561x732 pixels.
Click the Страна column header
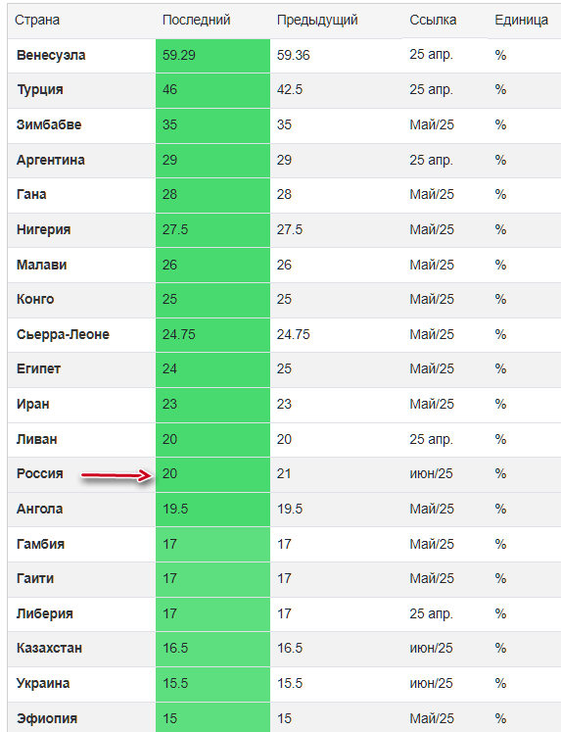pyautogui.click(x=37, y=20)
